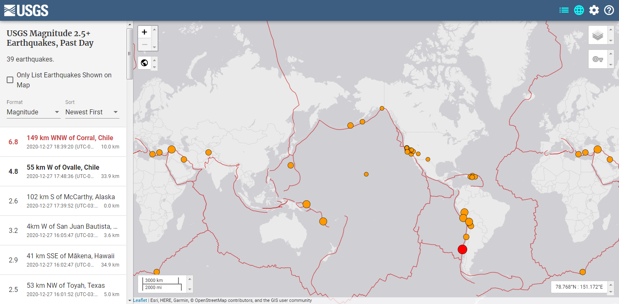Collapse the zoom control with its top arrow
Viewport: 619px width, 304px height.
[154, 29]
